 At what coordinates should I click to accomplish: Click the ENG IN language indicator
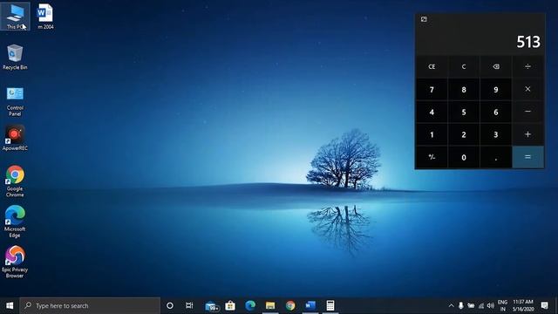click(502, 305)
